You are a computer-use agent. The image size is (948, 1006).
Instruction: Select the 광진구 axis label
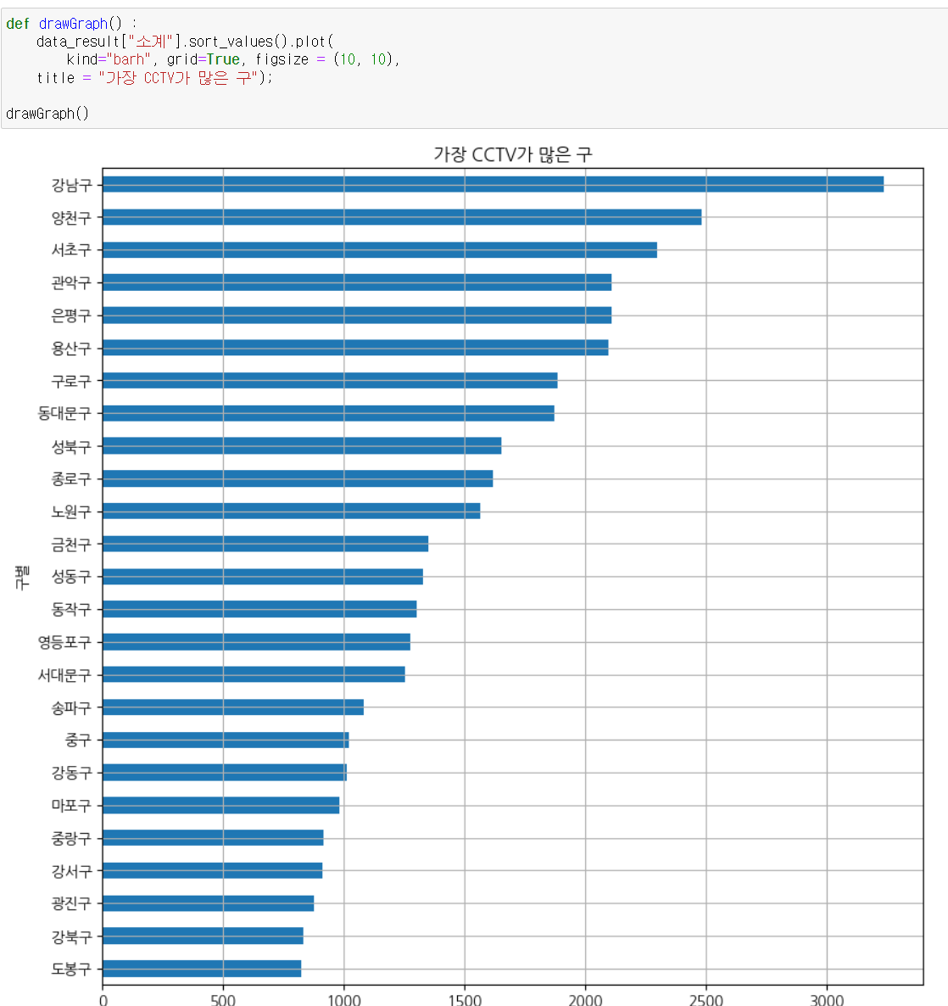[x=72, y=904]
